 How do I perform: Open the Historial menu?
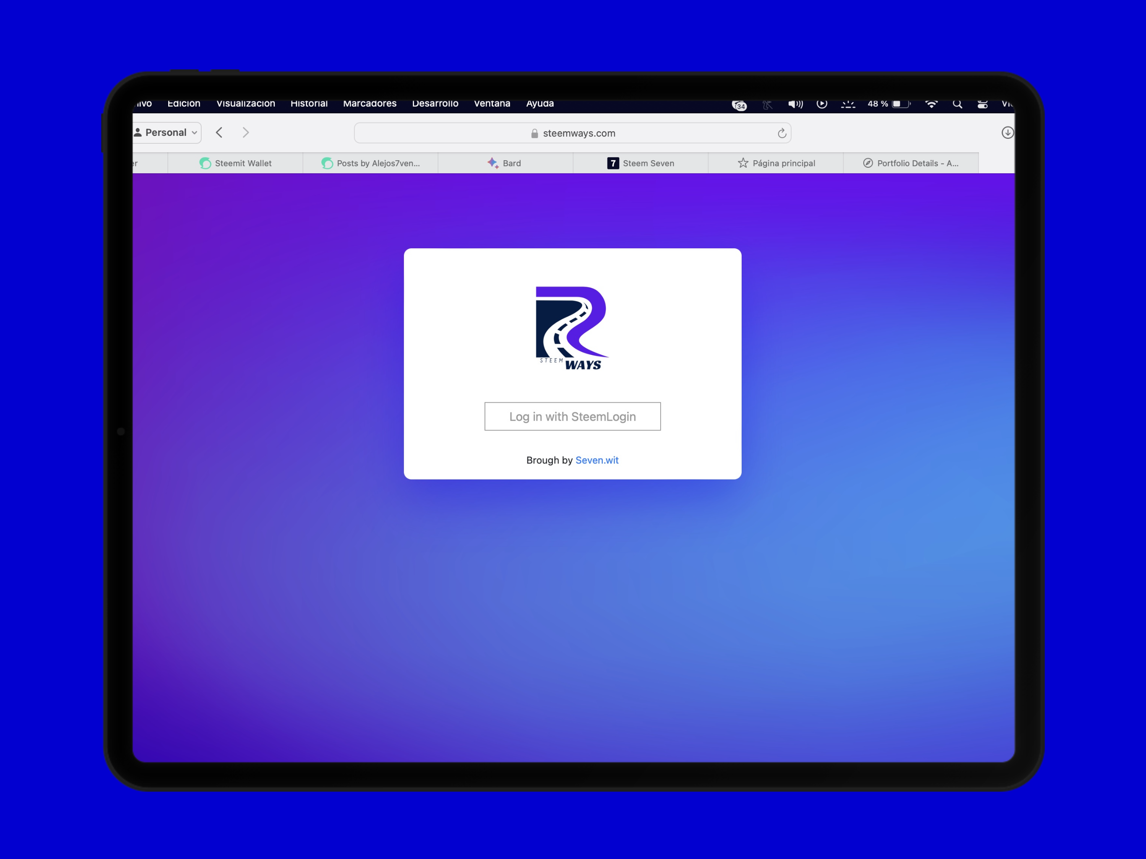click(309, 104)
